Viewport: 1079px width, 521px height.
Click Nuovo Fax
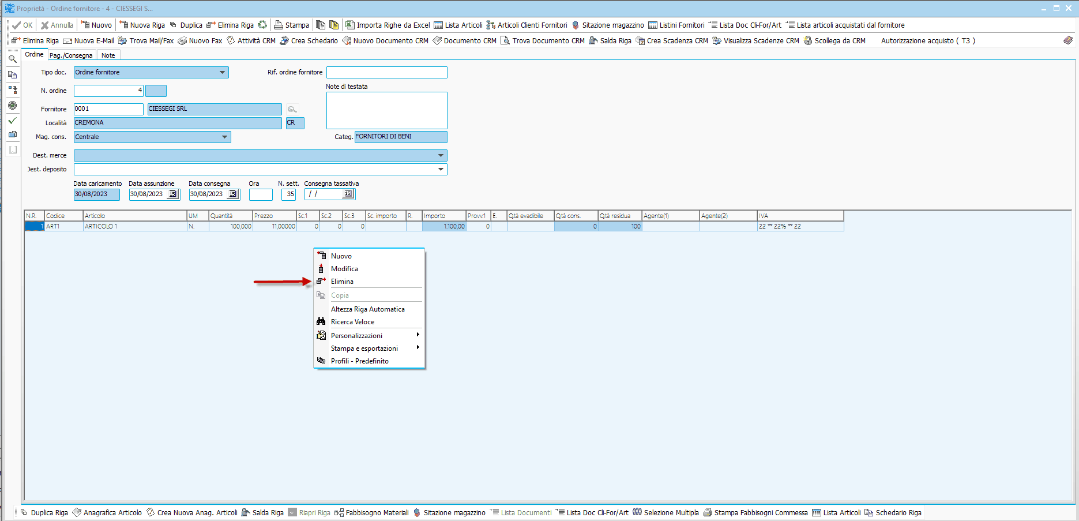tap(200, 41)
